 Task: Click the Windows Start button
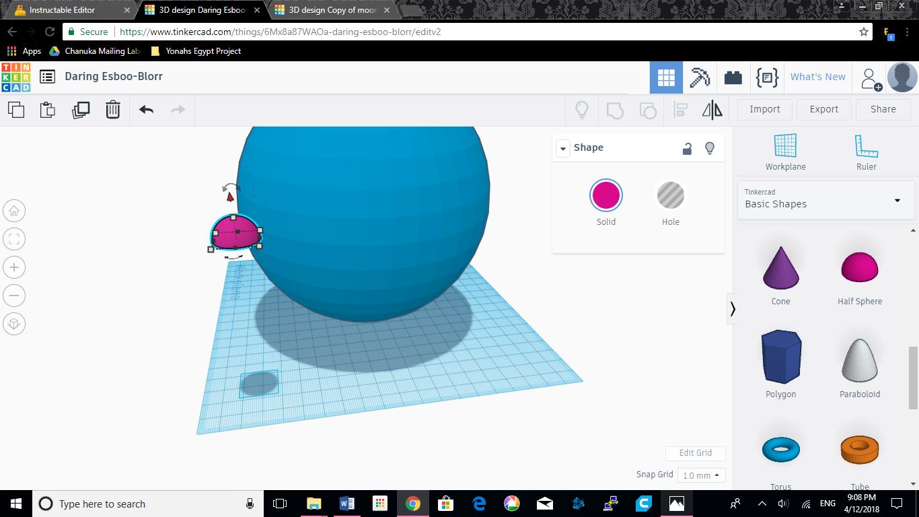15,504
